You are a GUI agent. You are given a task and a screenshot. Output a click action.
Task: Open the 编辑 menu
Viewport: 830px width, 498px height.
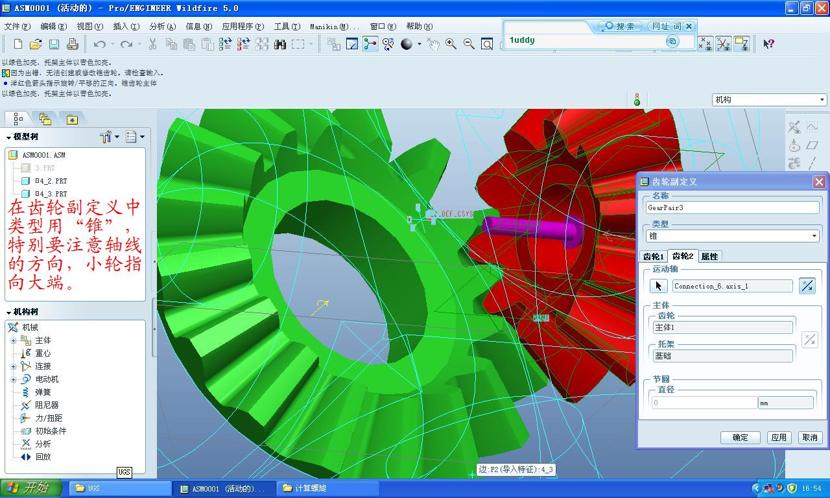[x=53, y=27]
